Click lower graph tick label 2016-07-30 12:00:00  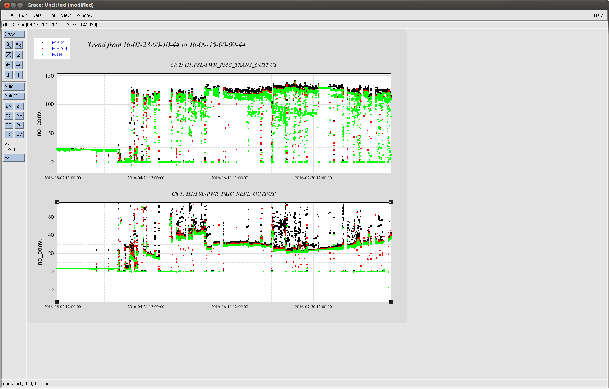click(313, 307)
